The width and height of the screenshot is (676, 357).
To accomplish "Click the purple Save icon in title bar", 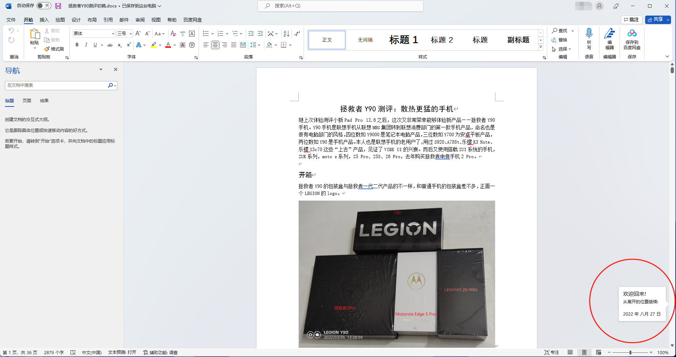I will point(58,6).
